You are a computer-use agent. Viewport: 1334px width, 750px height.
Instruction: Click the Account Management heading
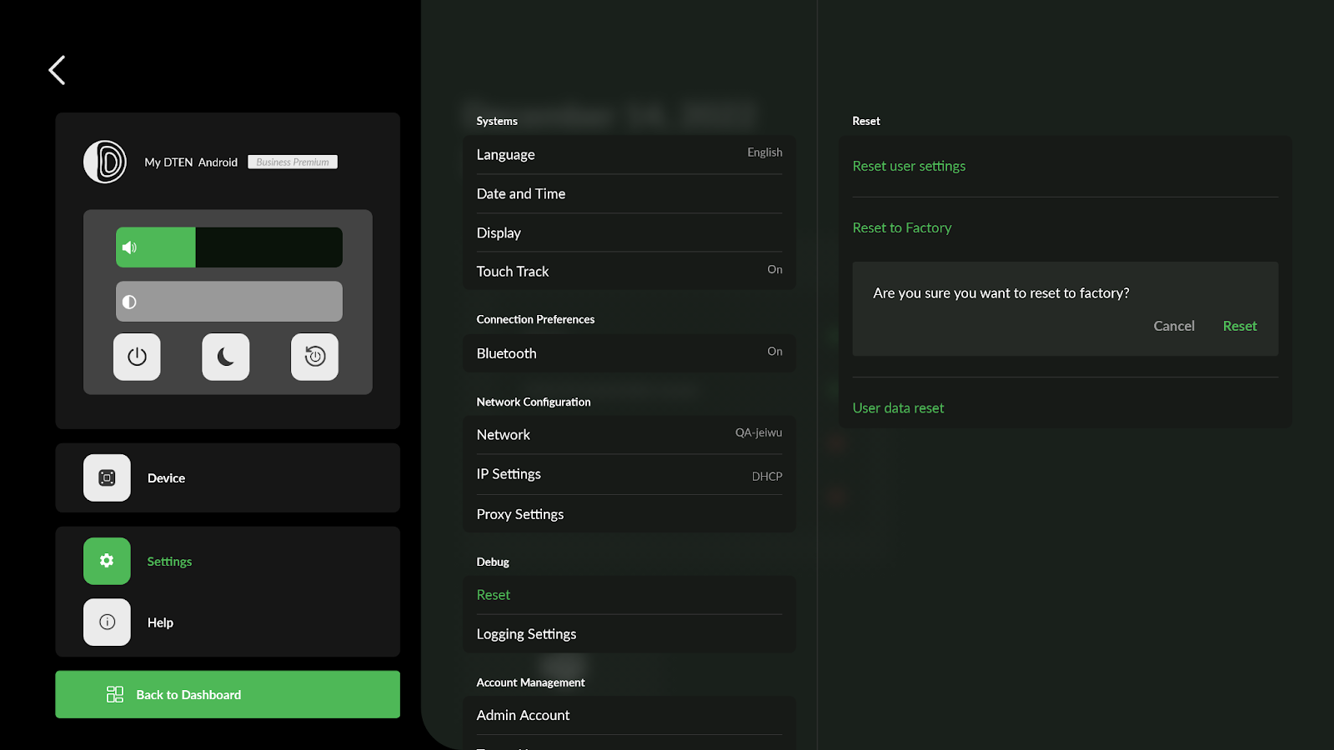530,682
